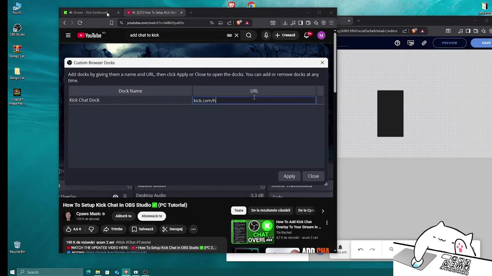
Task: Open the Recycle Bin desktop icon
Action: click(x=17, y=247)
